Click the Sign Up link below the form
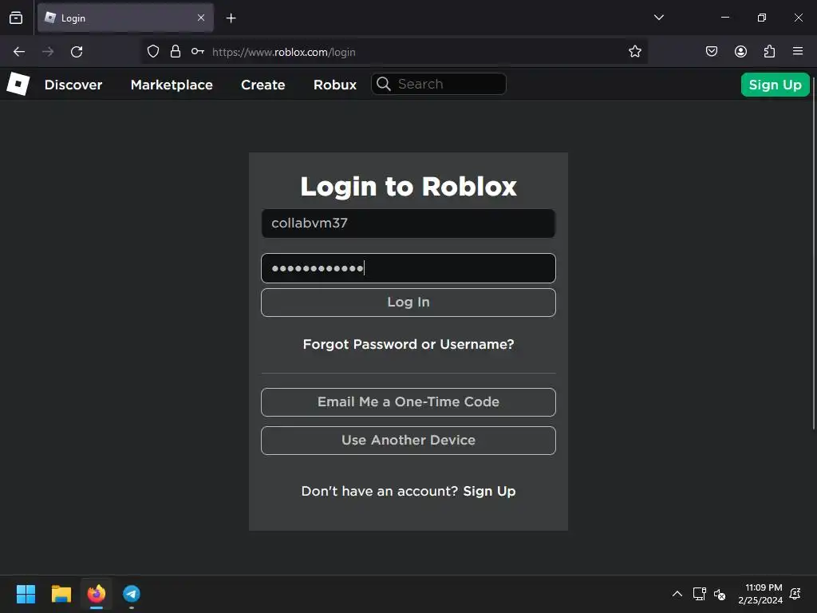This screenshot has width=817, height=613. pos(489,491)
